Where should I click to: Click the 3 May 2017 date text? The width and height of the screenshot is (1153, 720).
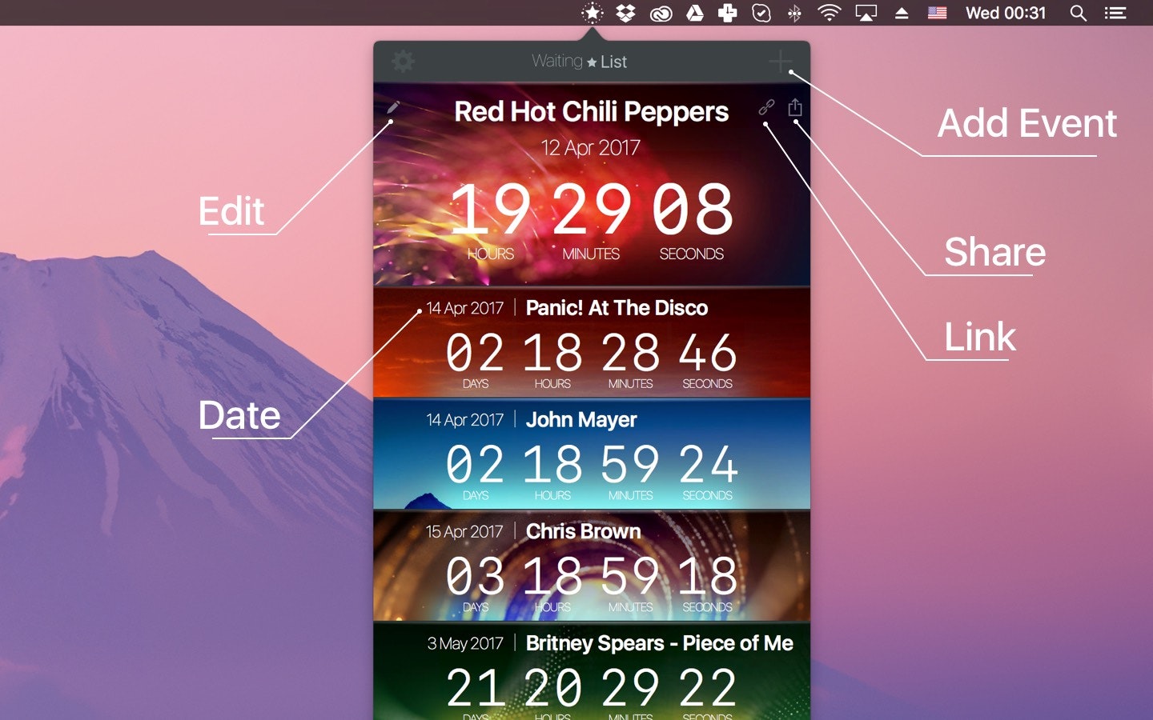(465, 644)
